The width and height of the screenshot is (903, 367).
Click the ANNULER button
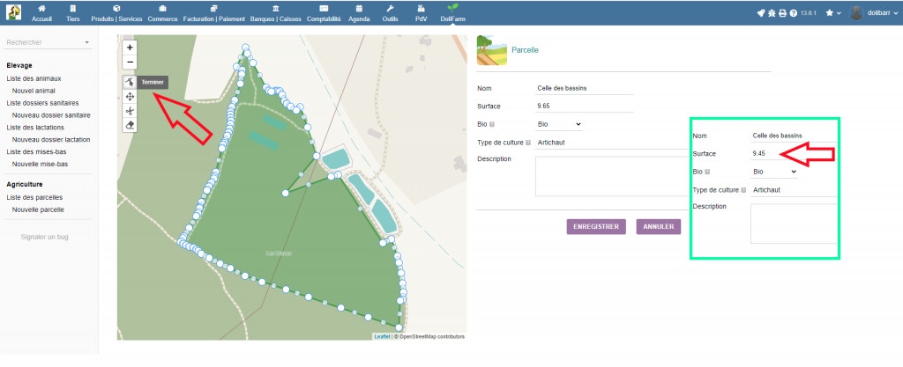[658, 226]
